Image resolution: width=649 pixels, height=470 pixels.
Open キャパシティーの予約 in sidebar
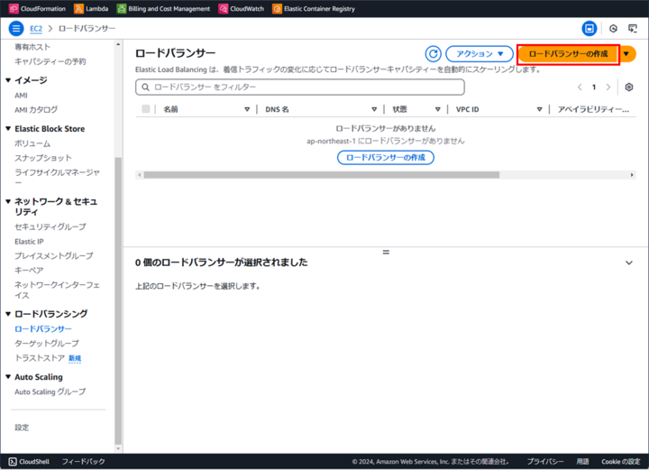click(50, 61)
